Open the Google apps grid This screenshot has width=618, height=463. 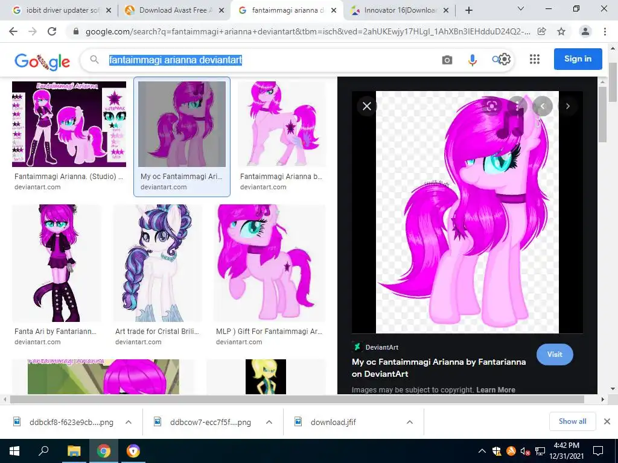click(535, 59)
